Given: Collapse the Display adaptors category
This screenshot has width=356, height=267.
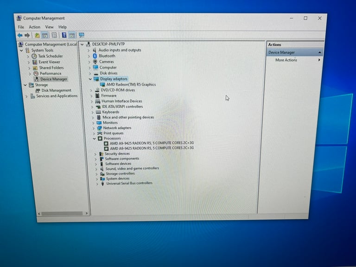Looking at the screenshot, I should click(90, 79).
